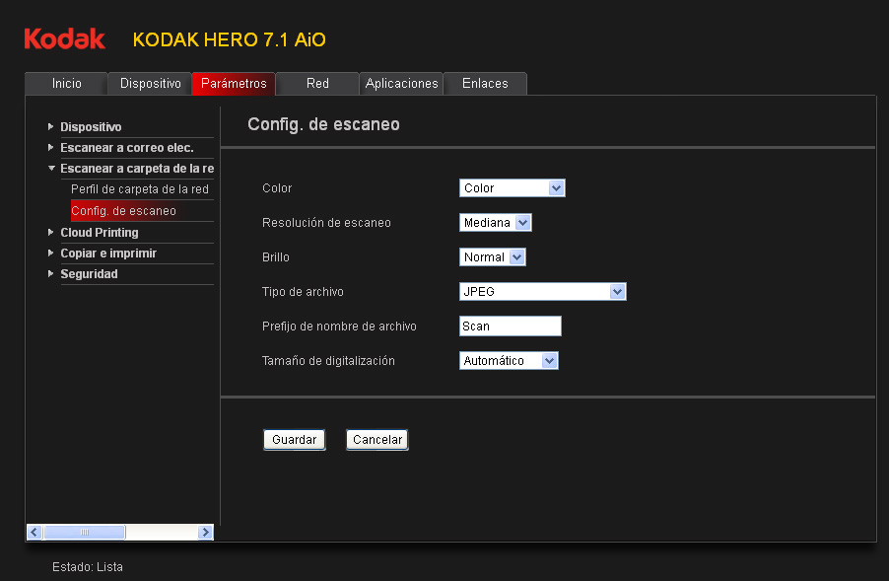
Task: Click the Resolución de escaneo label
Action: (326, 222)
